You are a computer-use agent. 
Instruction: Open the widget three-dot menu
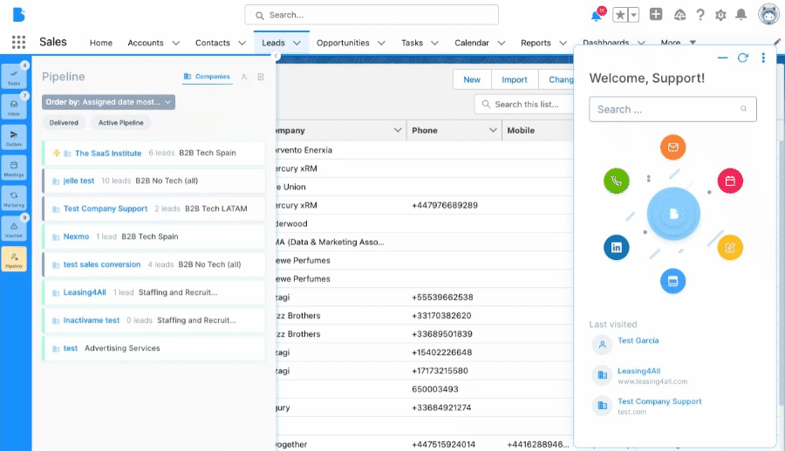763,58
